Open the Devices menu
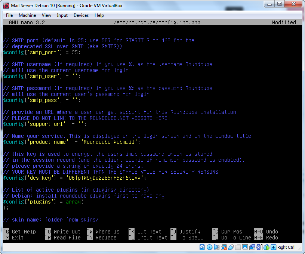Screen dimensions: 305x254 coord(81,15)
